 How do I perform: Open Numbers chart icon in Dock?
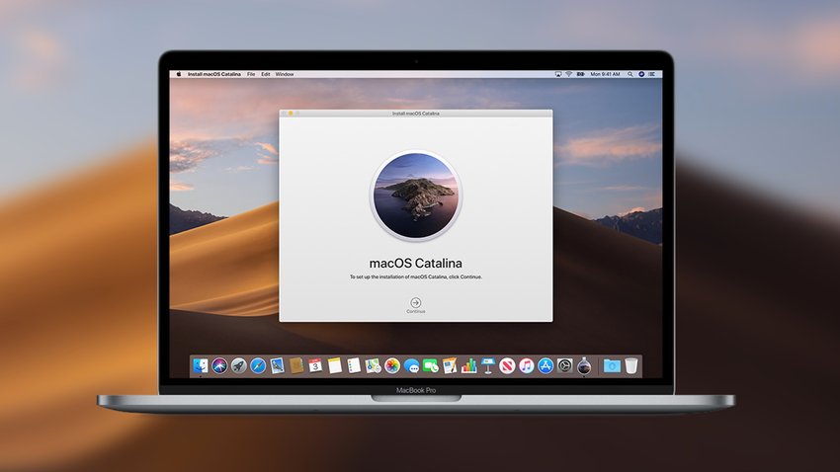[x=468, y=365]
